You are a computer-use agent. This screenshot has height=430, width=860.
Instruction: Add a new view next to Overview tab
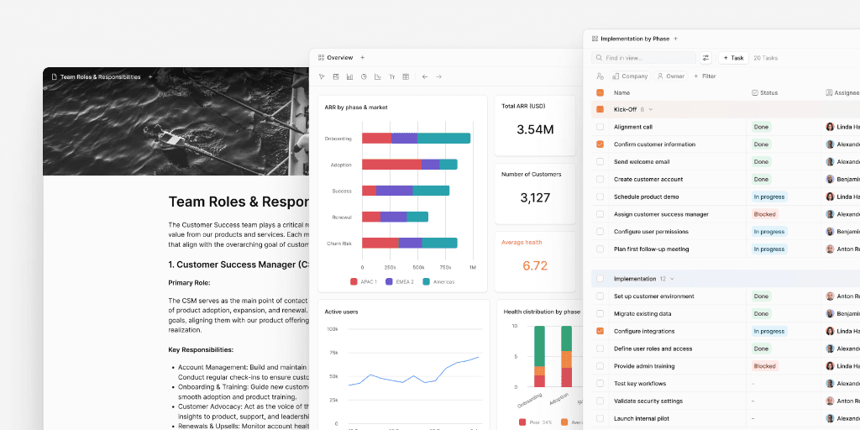coord(363,58)
